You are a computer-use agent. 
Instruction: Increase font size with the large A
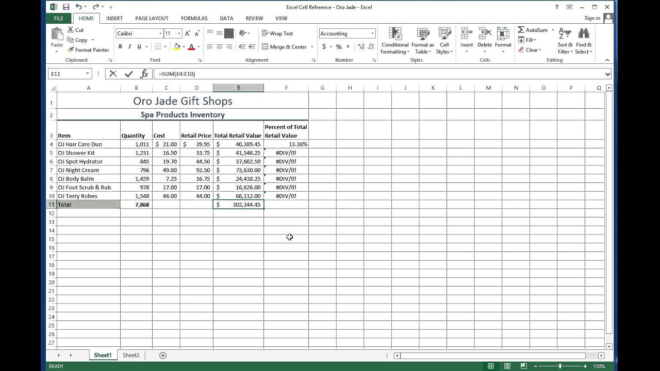pos(188,33)
